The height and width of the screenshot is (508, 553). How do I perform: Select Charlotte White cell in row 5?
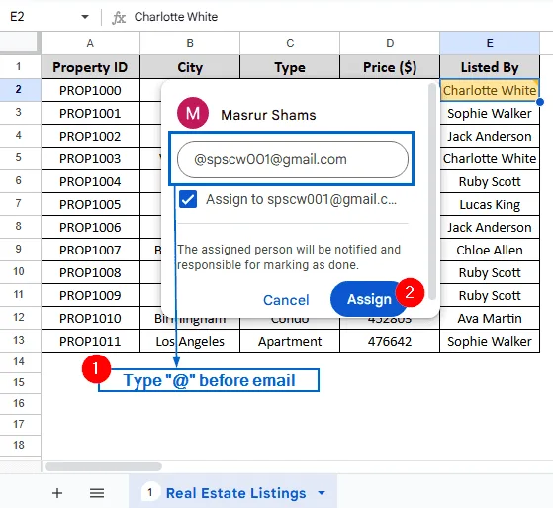490,158
